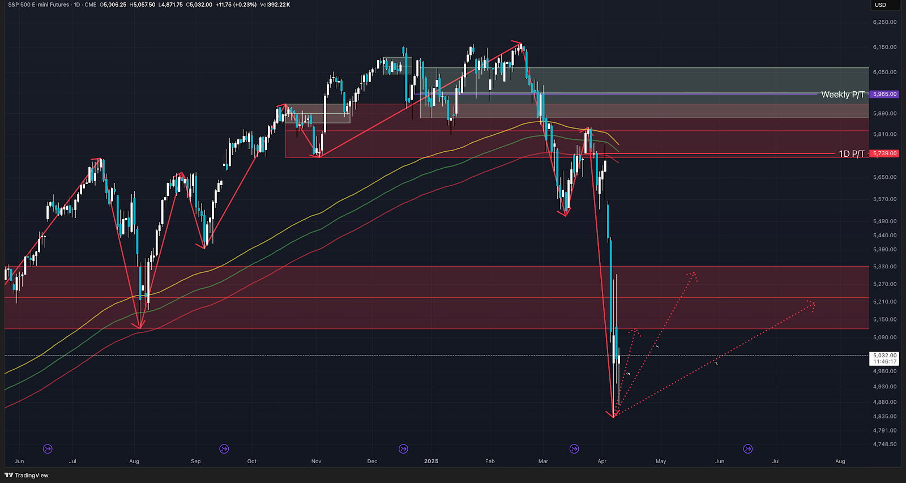Select the rollover icon in late March 2025
This screenshot has width=906, height=483.
click(574, 449)
